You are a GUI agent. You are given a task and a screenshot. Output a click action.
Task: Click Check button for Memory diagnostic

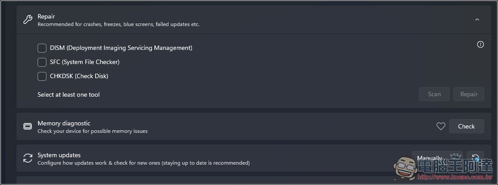466,126
